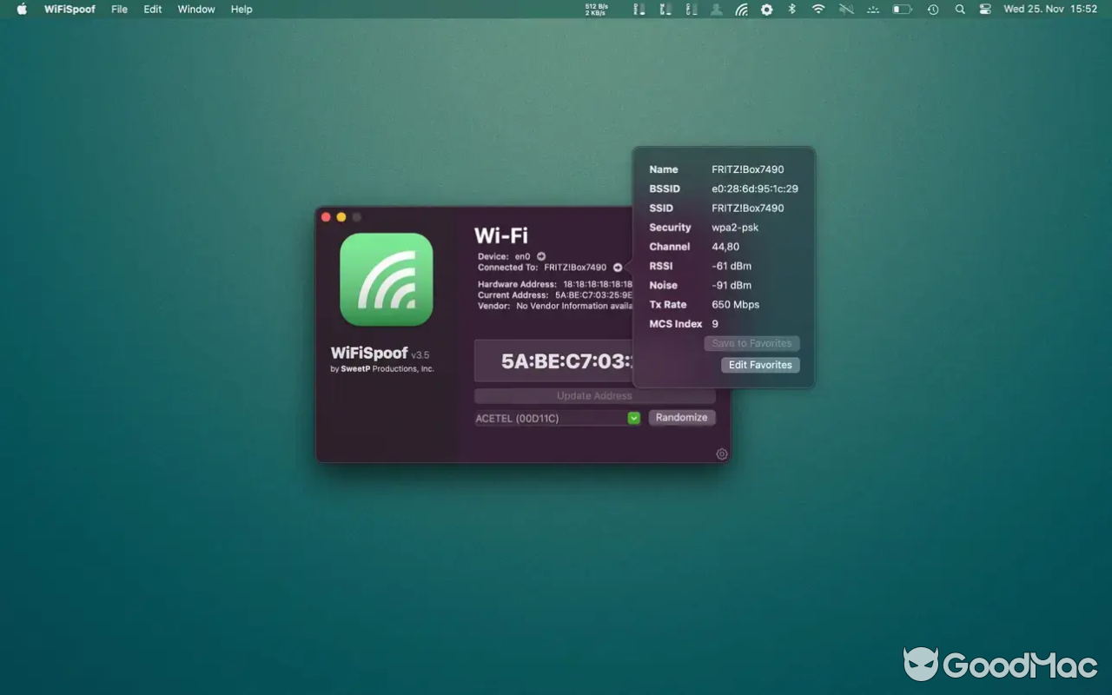The width and height of the screenshot is (1112, 695).
Task: Open the Bluetooth menu bar icon
Action: pos(791,10)
